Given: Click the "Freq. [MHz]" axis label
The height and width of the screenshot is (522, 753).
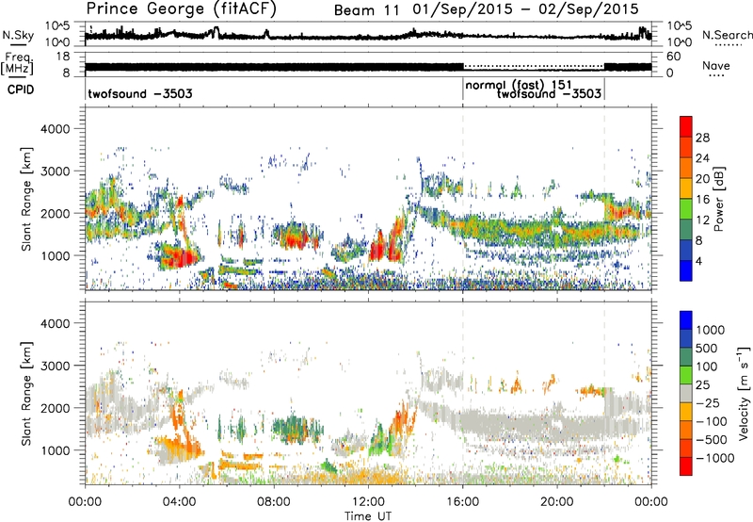Looking at the screenshot, I should click(17, 63).
